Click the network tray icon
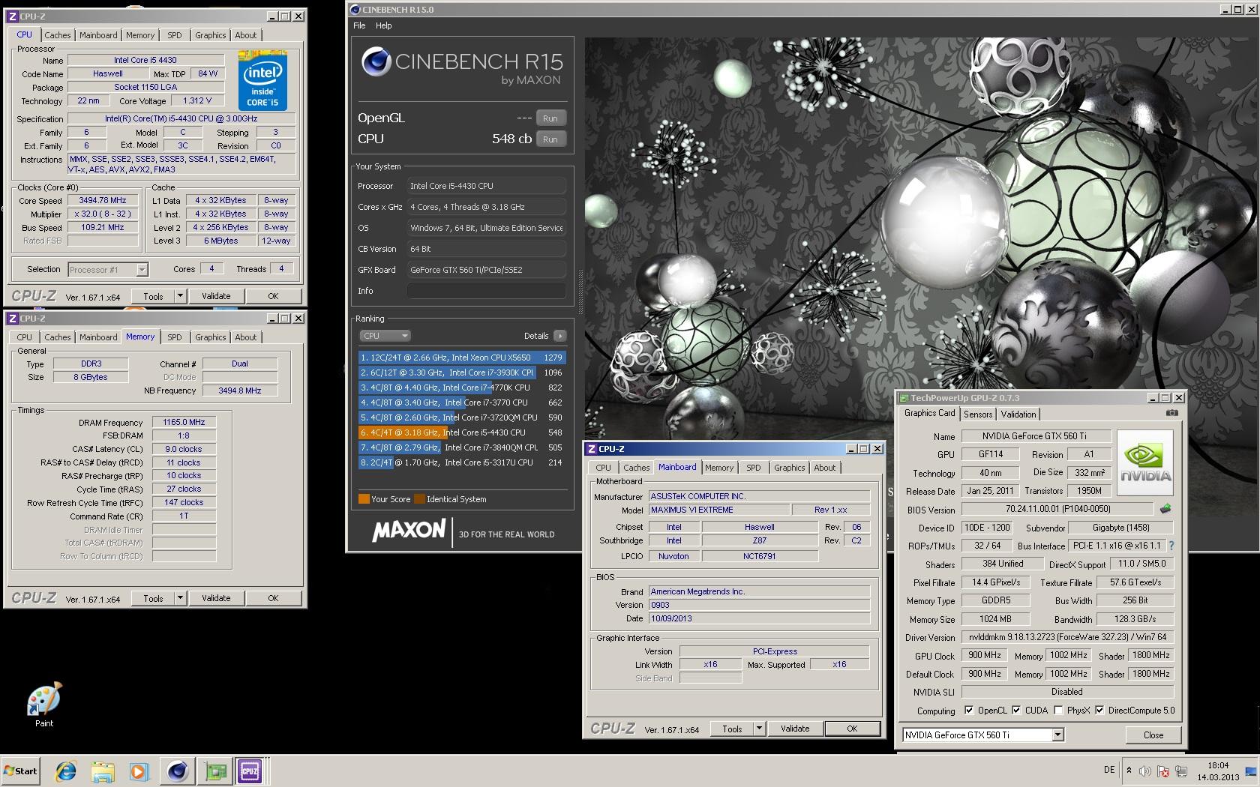Screen dimensions: 1260x787 point(1181,771)
